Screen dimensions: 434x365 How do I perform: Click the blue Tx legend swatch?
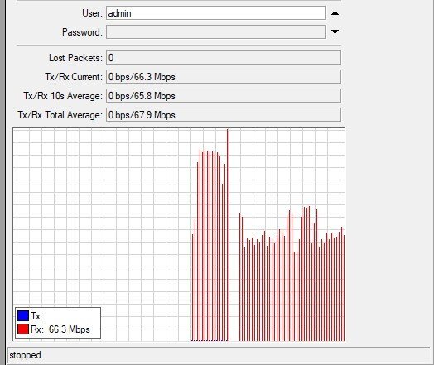(x=23, y=316)
